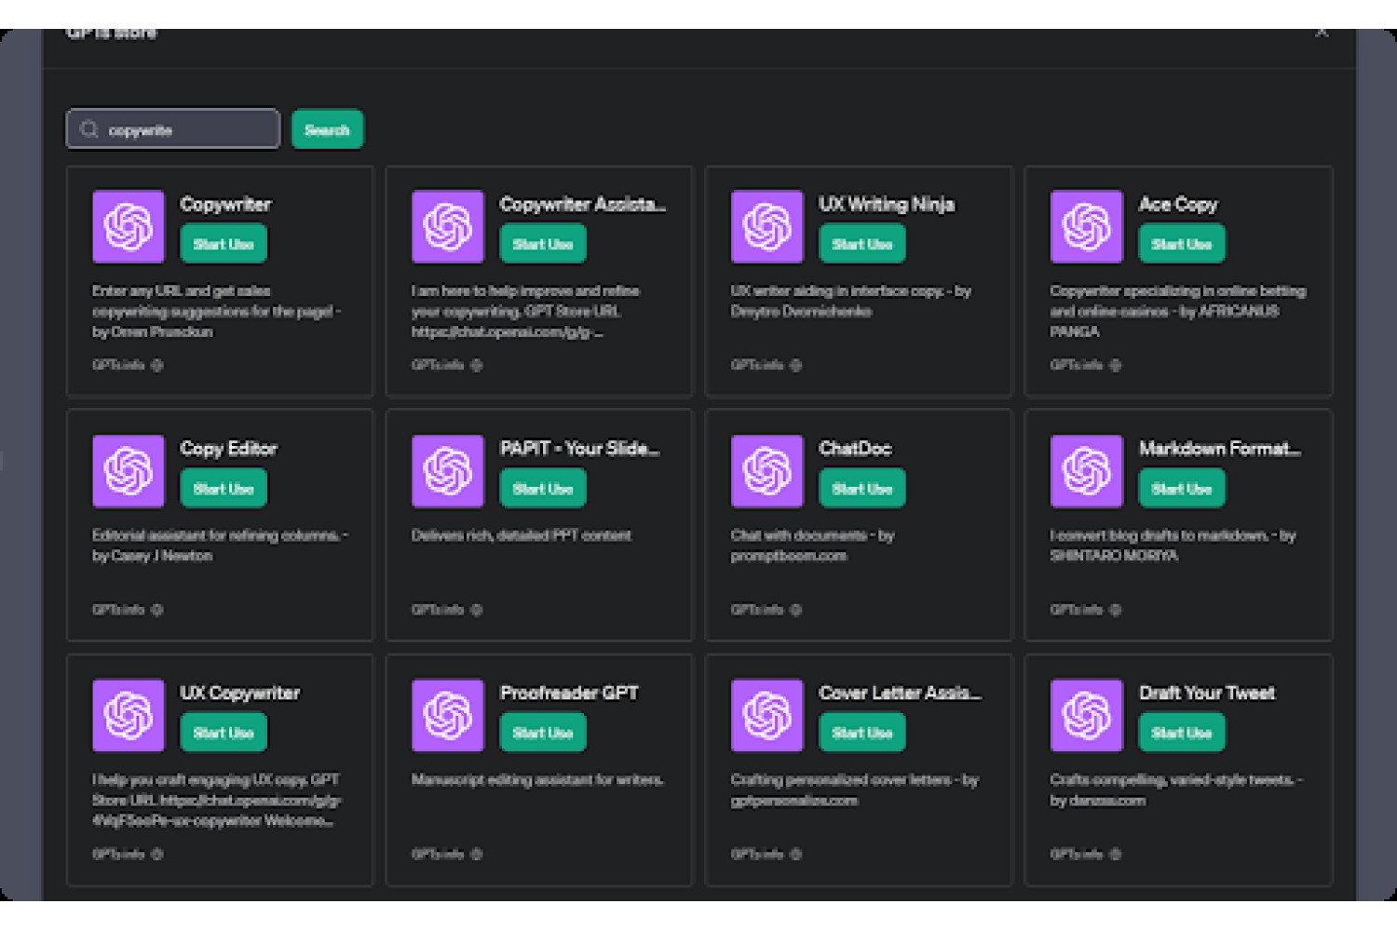Open GPTsInfo icon under Ace Copy card
The height and width of the screenshot is (931, 1397).
pos(1115,365)
